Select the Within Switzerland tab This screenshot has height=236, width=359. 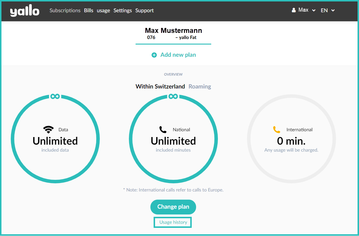[x=160, y=86]
